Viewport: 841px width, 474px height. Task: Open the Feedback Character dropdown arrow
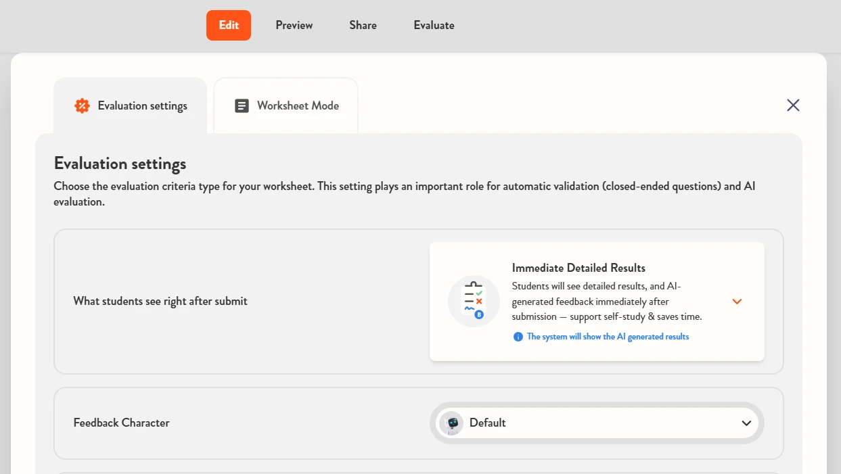[746, 423]
